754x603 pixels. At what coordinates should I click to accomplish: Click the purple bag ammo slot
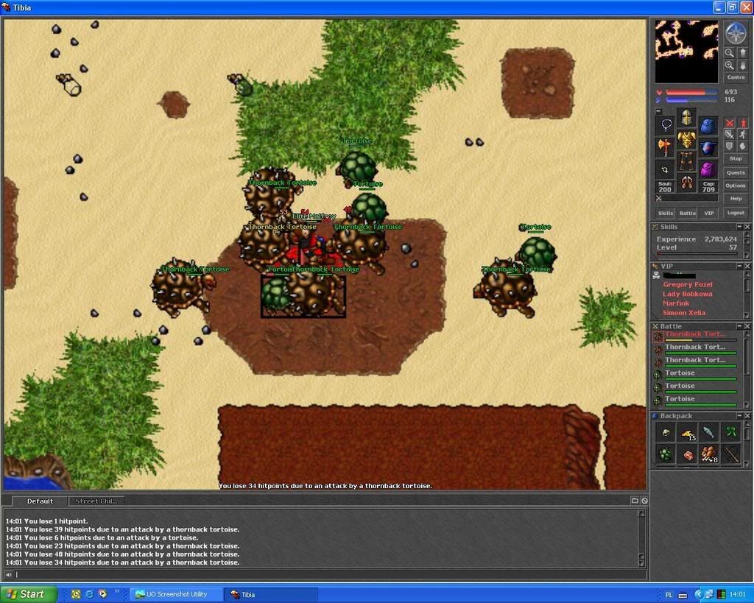click(708, 169)
